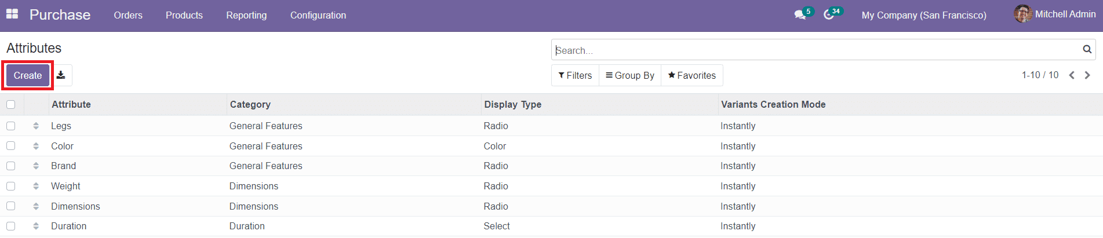
Task: Click the download export icon beside Create
Action: [x=61, y=75]
